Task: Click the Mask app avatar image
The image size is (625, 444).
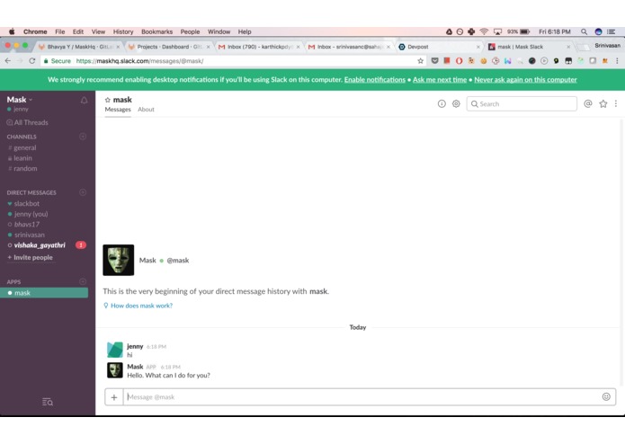Action: 119,260
